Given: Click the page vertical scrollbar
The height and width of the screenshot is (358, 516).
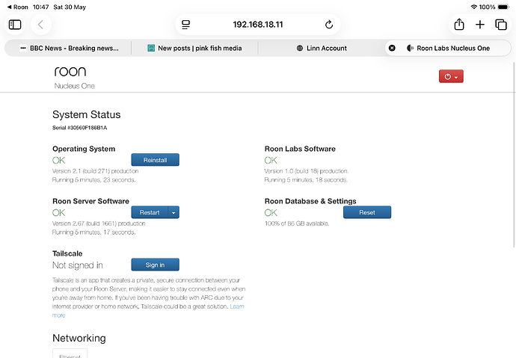Looking at the screenshot, I should (x=514, y=155).
